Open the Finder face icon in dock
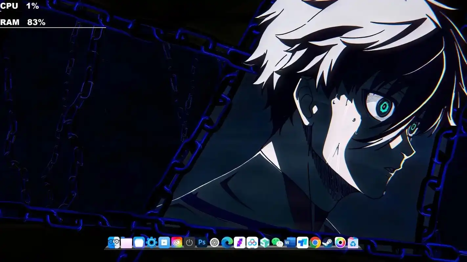This screenshot has height=262, width=467. (114, 242)
